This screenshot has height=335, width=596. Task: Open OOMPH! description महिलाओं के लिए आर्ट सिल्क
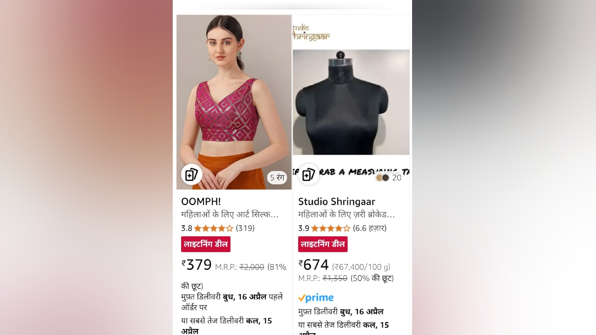(x=230, y=214)
